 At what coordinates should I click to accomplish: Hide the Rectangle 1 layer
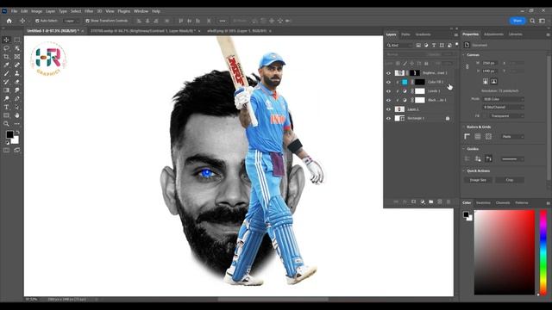389,119
